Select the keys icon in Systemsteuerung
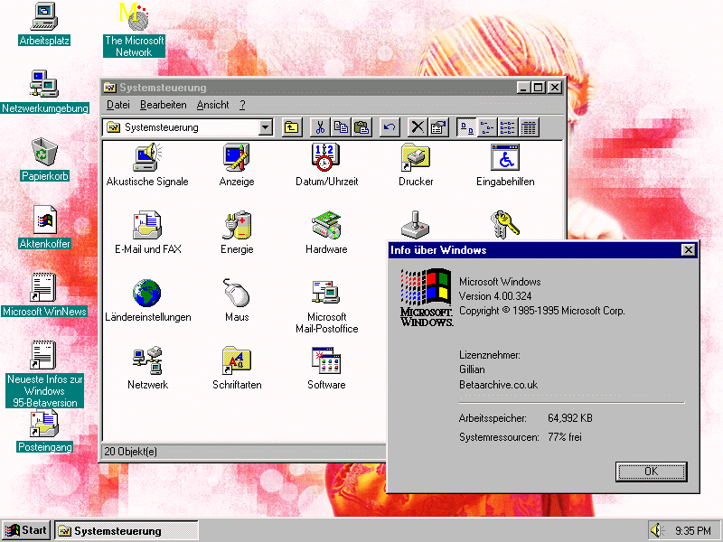723x542 pixels. pyautogui.click(x=505, y=225)
